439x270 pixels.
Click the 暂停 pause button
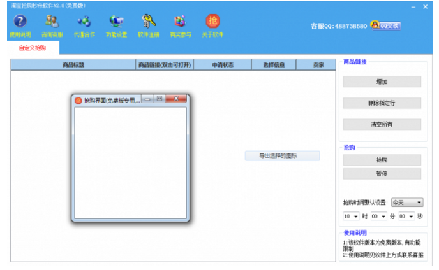click(382, 174)
